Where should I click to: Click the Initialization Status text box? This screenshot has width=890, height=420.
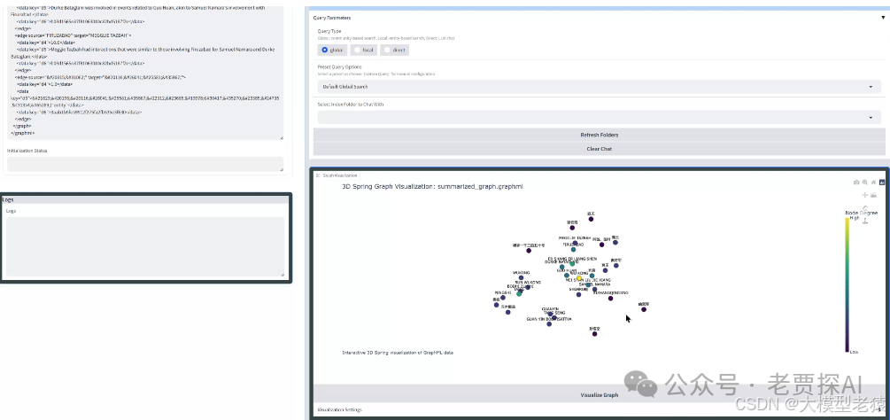[145, 164]
